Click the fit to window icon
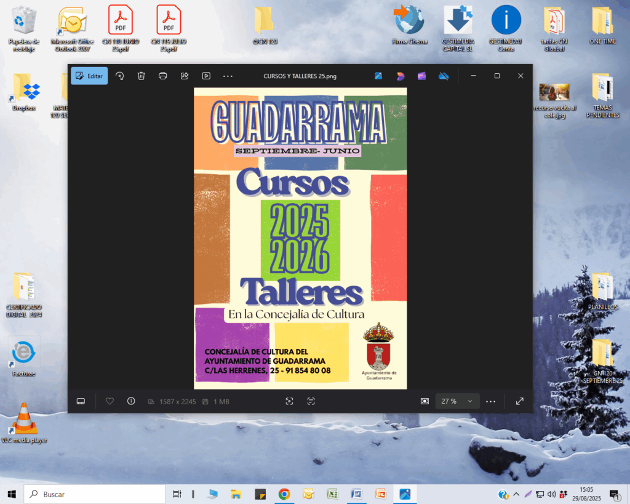Viewport: 630px width, 504px height. click(425, 401)
